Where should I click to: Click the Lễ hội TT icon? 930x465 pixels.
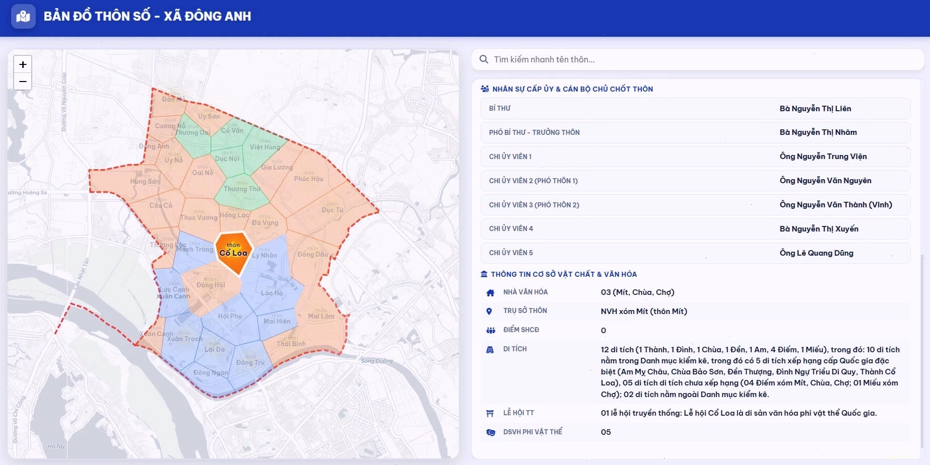(490, 413)
